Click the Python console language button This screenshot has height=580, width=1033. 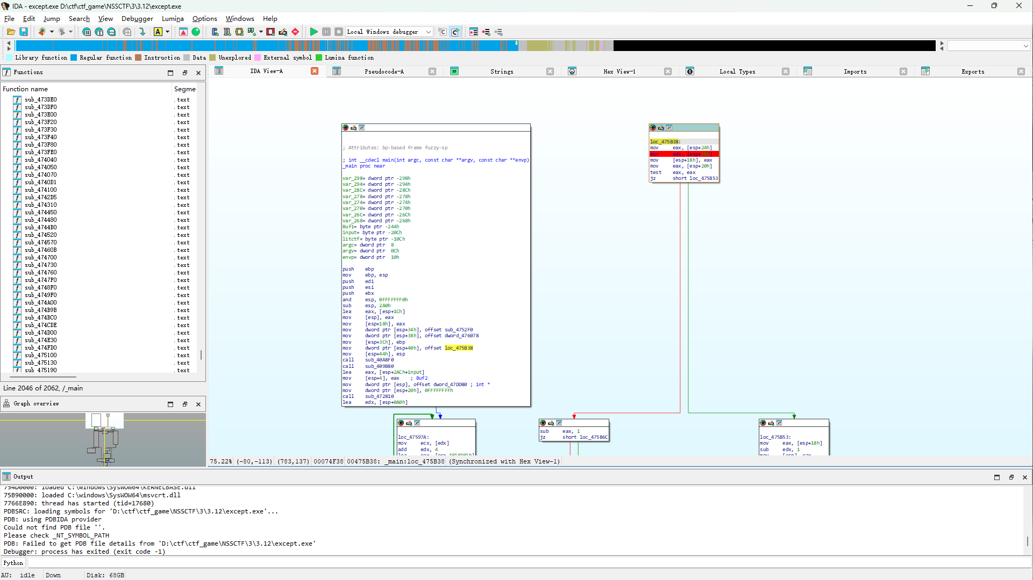click(13, 563)
